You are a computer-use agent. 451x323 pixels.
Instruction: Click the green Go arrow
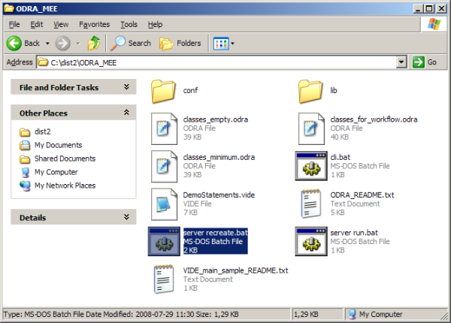pyautogui.click(x=418, y=62)
